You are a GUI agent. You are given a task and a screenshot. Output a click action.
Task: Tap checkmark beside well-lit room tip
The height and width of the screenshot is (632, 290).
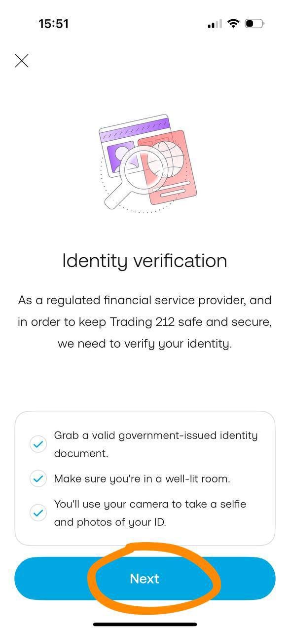pyautogui.click(x=38, y=478)
